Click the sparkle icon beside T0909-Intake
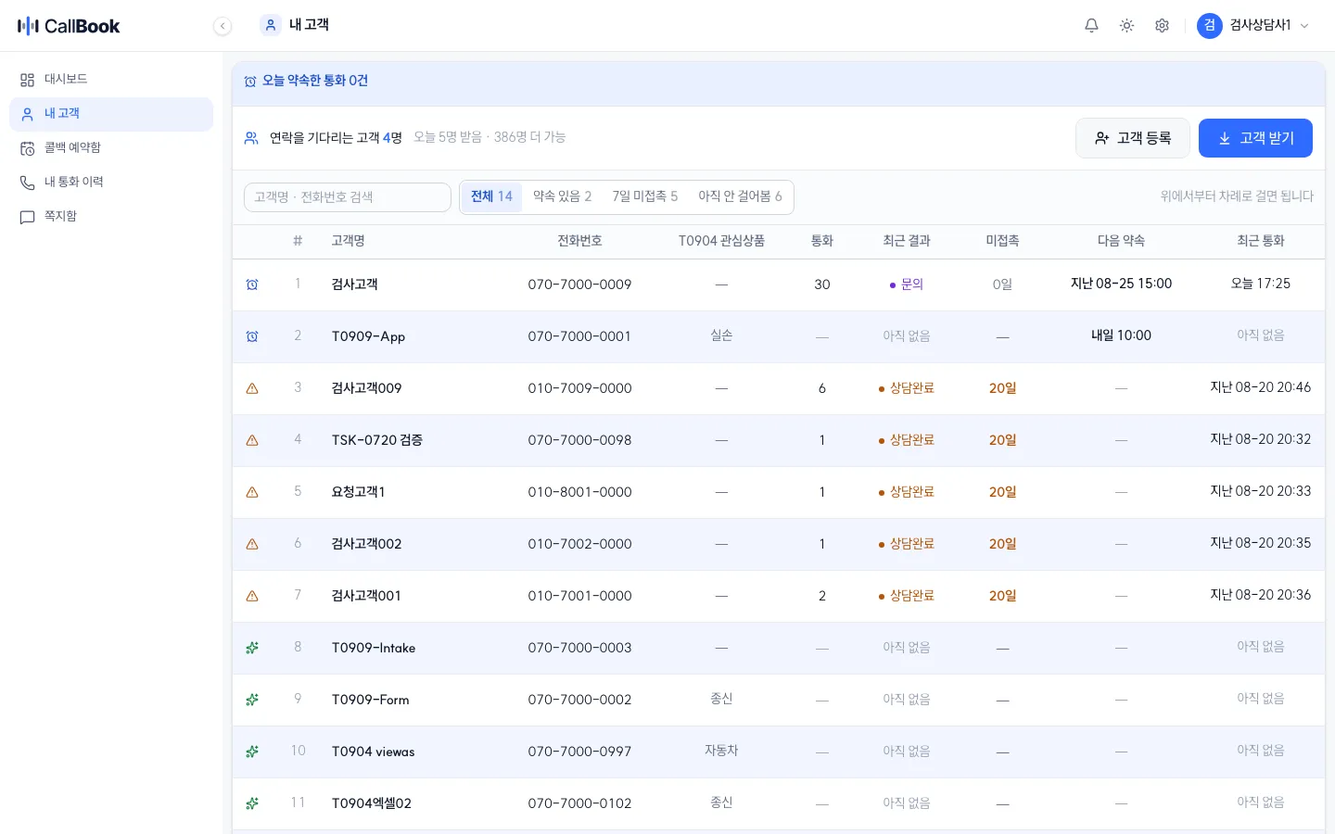 click(x=252, y=648)
